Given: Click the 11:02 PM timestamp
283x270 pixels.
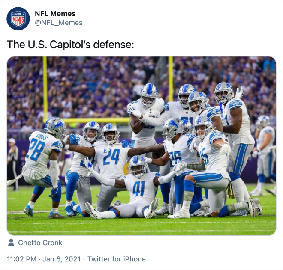Looking at the screenshot, I should click(22, 259).
